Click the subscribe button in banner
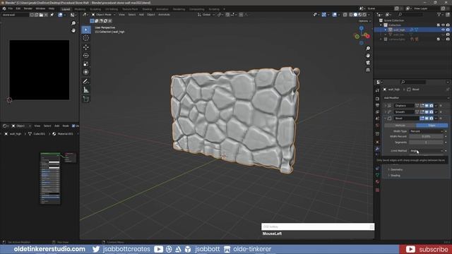Viewport: 452px width, 254px height. tap(426, 249)
